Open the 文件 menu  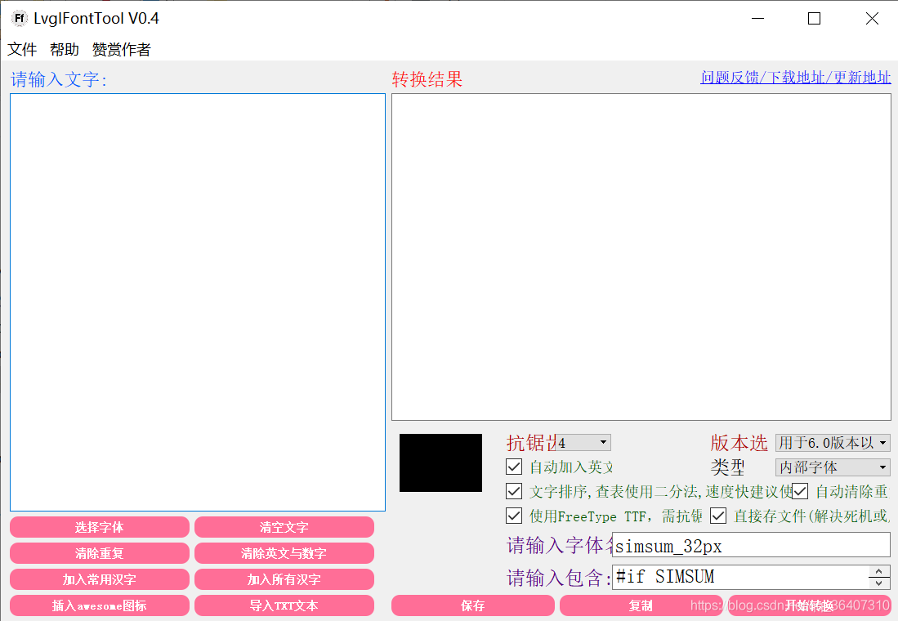pyautogui.click(x=22, y=49)
